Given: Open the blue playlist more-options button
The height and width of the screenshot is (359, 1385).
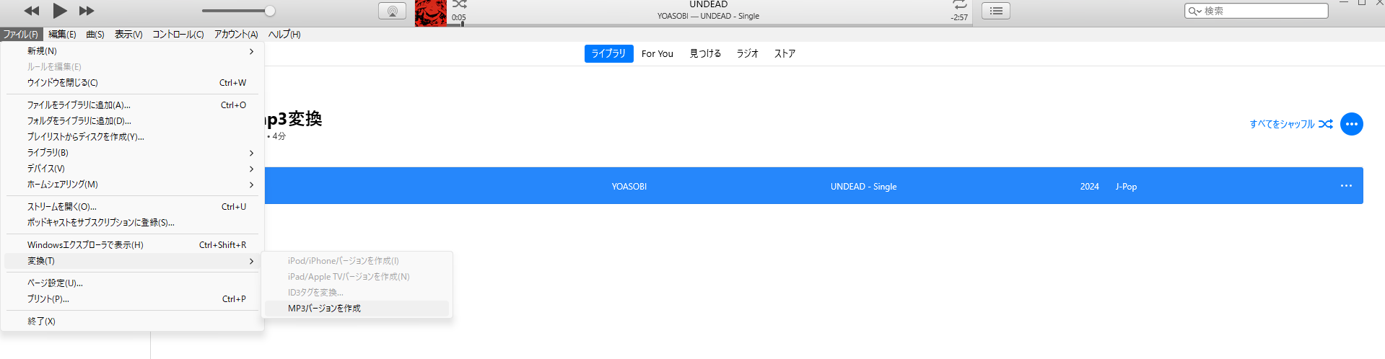Looking at the screenshot, I should (1352, 124).
